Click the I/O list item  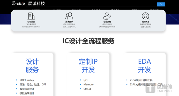click(x=86, y=80)
